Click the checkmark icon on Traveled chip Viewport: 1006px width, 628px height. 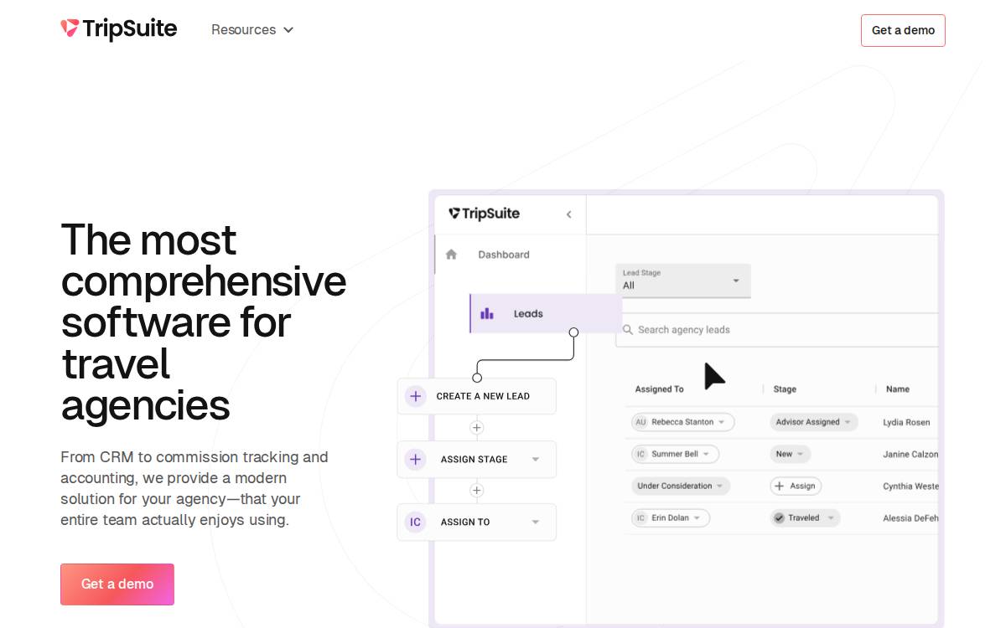click(x=779, y=517)
